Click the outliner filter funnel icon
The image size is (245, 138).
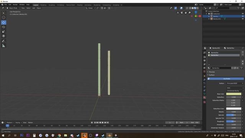coord(238,8)
